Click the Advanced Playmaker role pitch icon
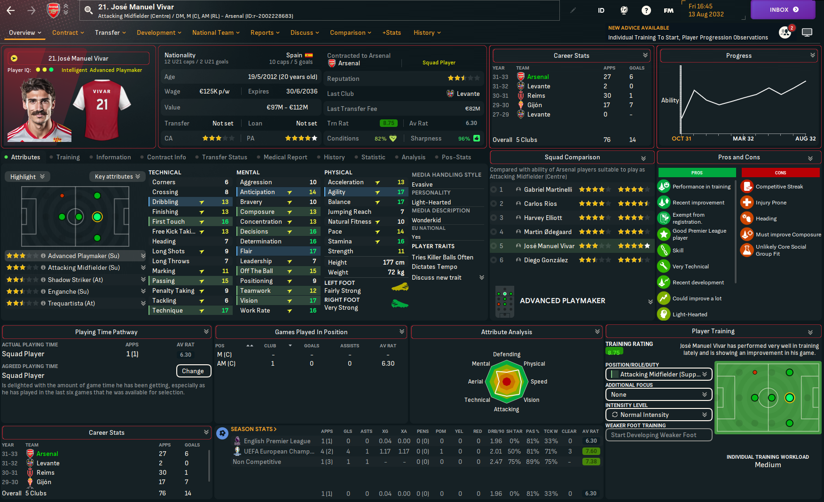 (505, 301)
